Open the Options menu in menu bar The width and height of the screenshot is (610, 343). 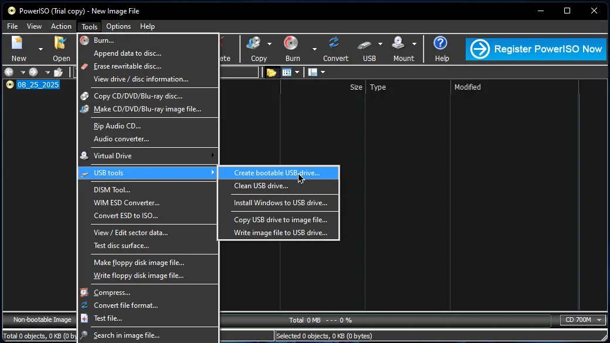point(118,26)
